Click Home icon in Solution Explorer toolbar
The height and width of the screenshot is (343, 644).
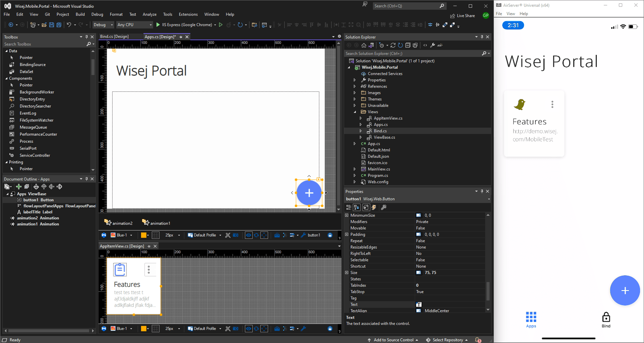coord(364,45)
